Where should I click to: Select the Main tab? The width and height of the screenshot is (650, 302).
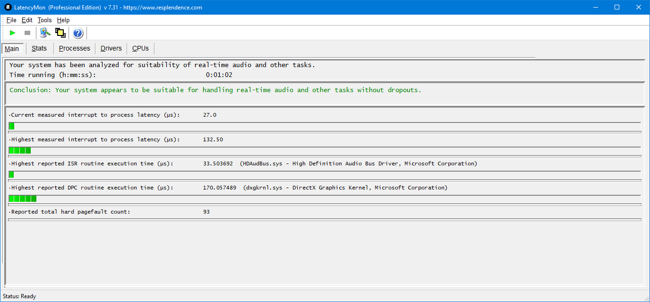click(12, 49)
